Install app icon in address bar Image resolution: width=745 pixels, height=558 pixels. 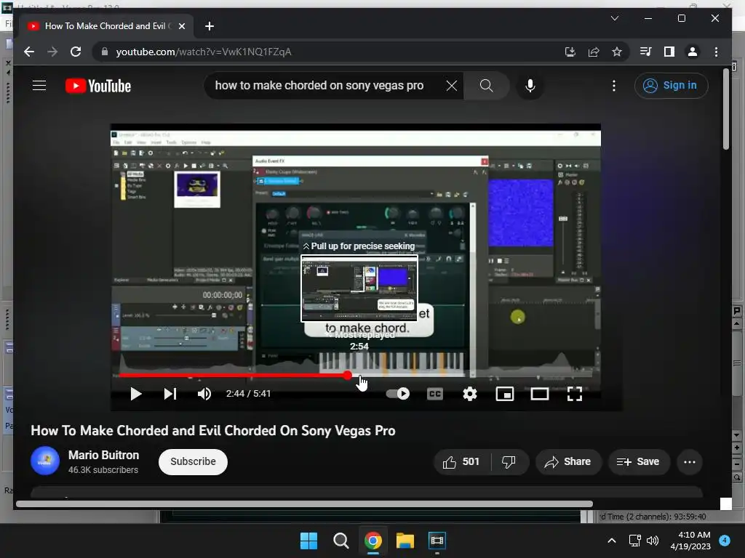[570, 52]
